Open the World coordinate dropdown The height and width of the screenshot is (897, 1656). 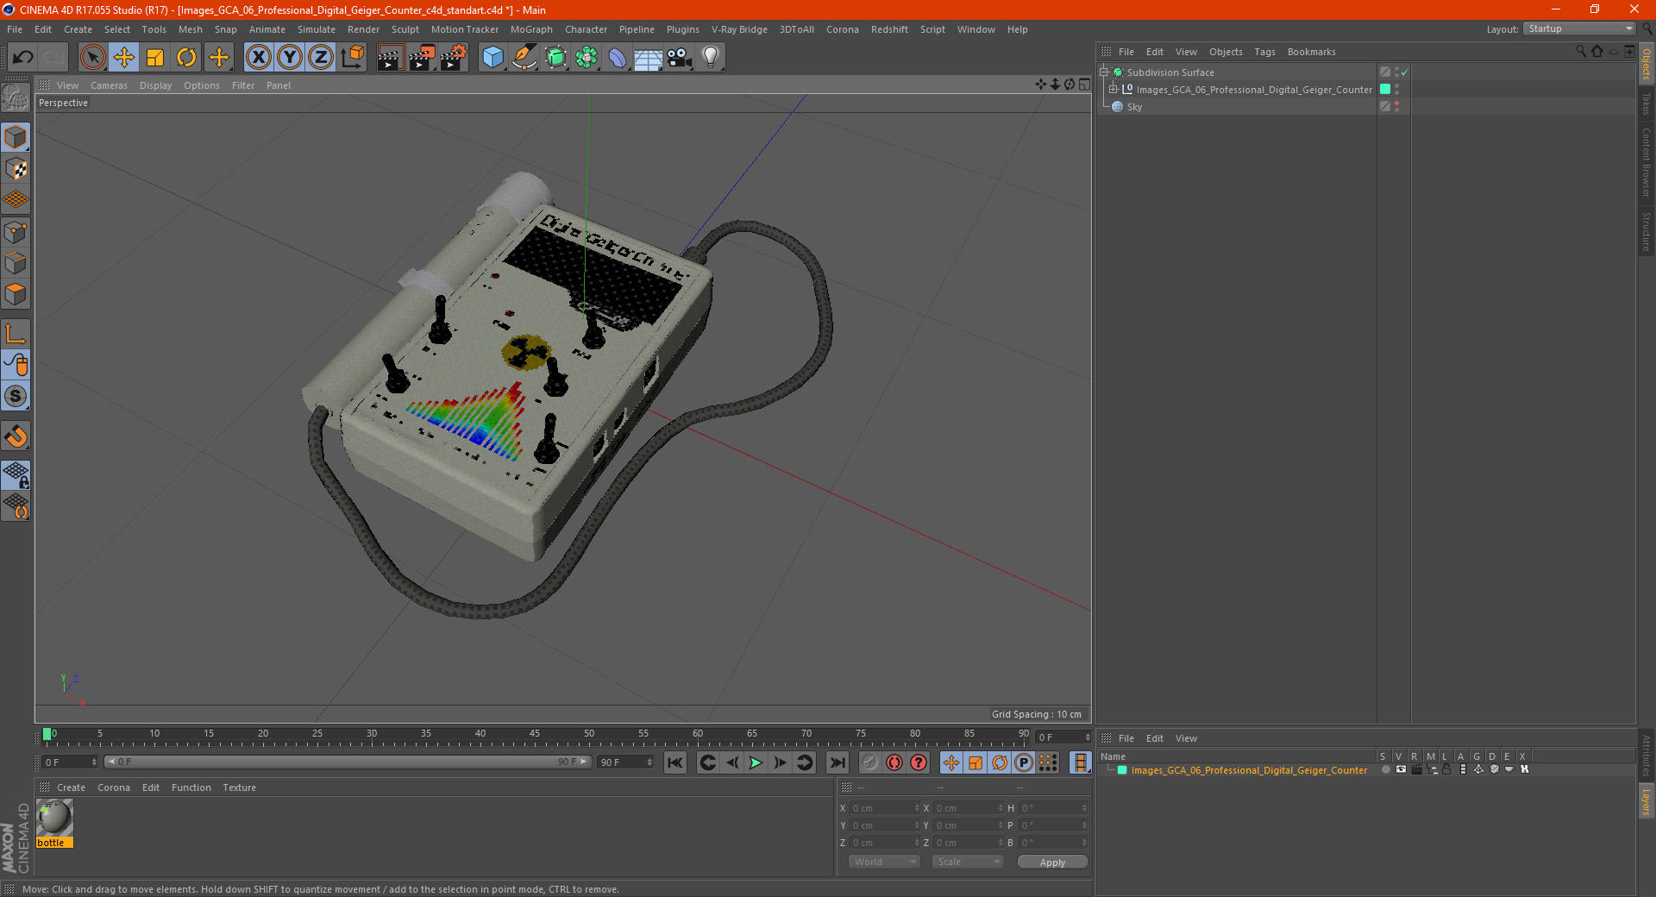click(x=884, y=862)
